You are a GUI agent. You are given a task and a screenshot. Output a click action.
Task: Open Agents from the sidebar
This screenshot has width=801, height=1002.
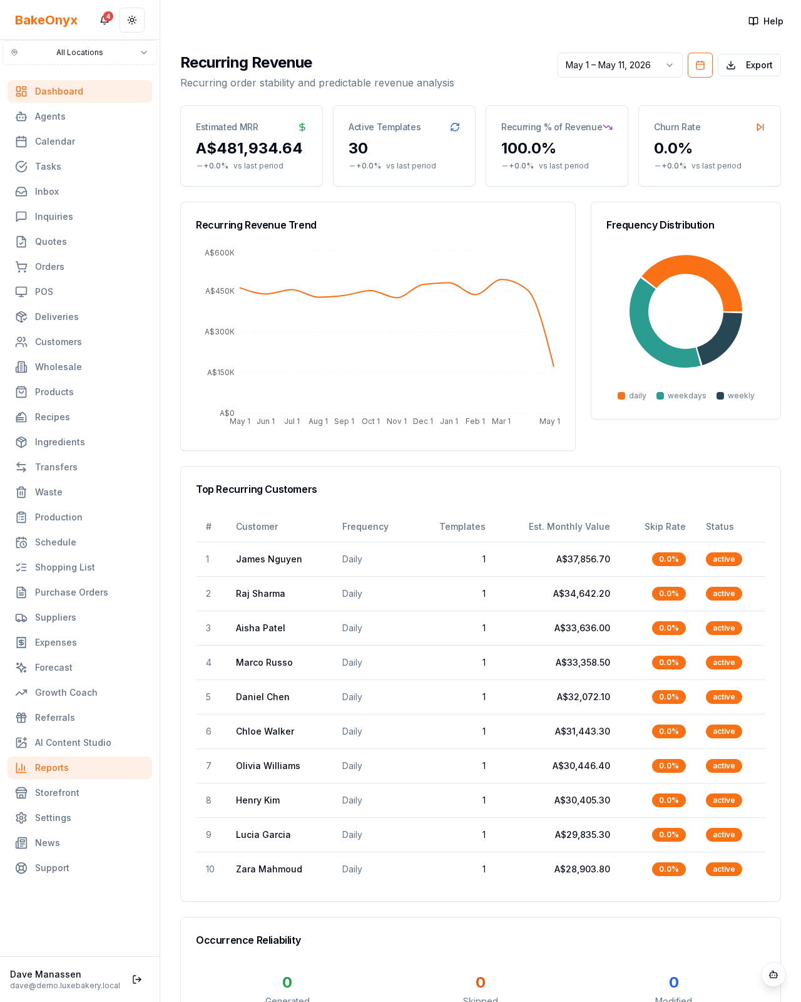pos(79,116)
